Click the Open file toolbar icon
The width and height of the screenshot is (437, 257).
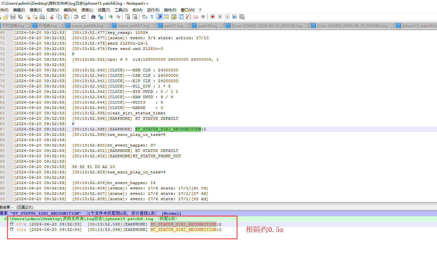[x=6, y=17]
